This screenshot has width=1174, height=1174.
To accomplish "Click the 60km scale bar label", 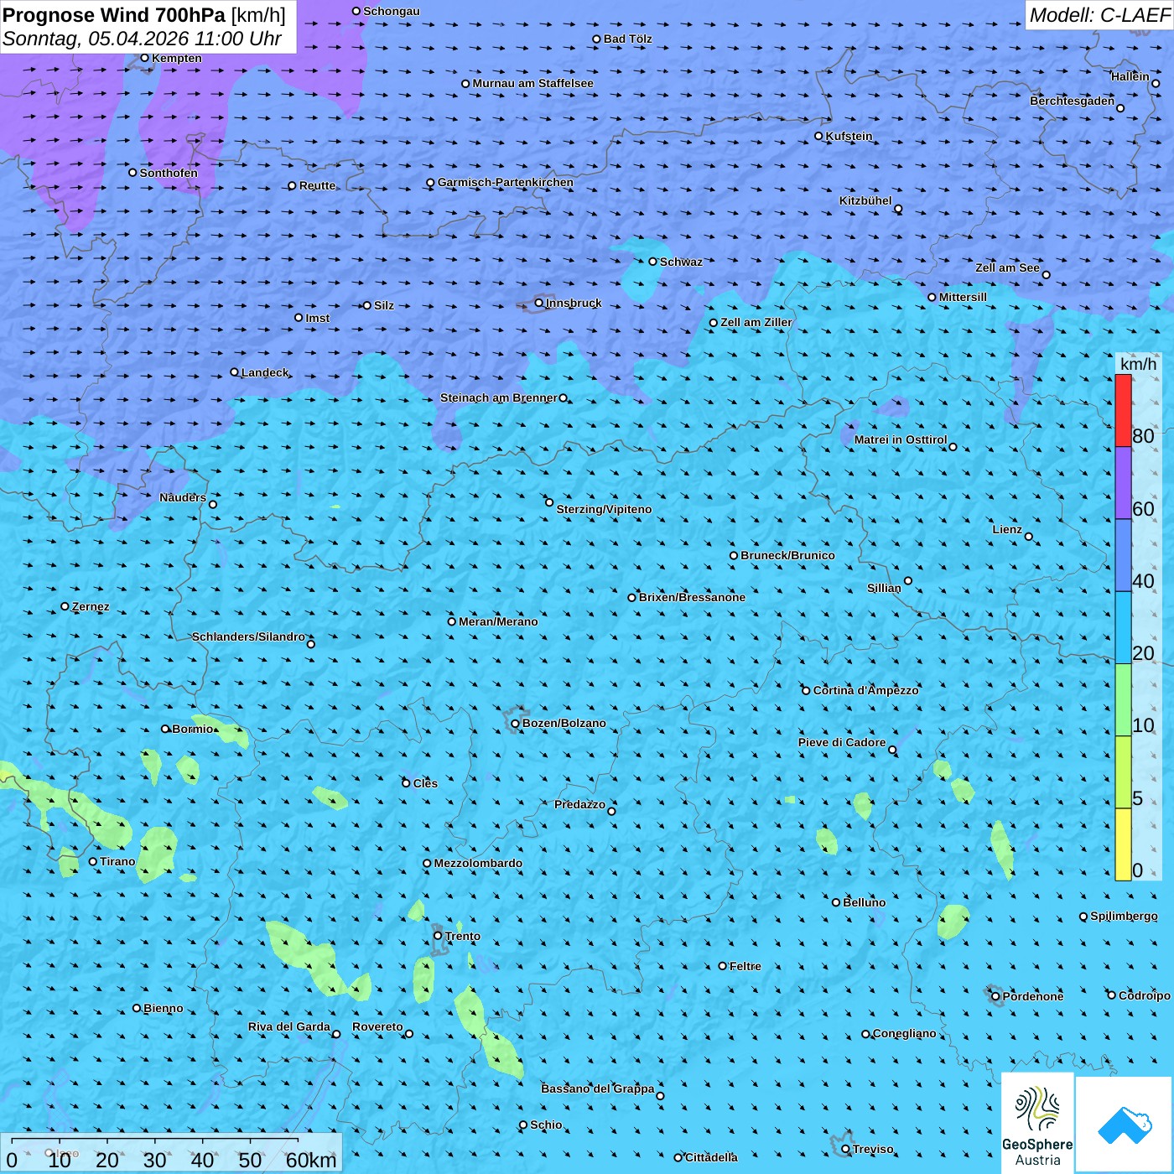I will pos(311,1160).
